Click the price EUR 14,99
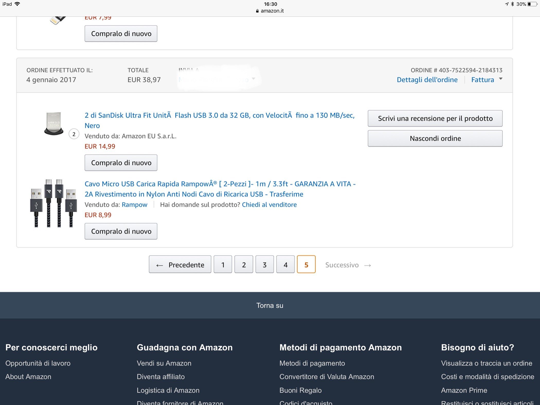The image size is (540, 405). tap(100, 146)
